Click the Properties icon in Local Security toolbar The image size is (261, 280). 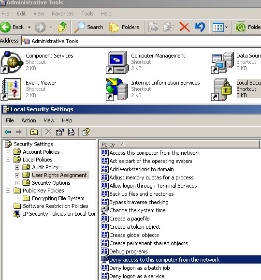tap(60, 132)
